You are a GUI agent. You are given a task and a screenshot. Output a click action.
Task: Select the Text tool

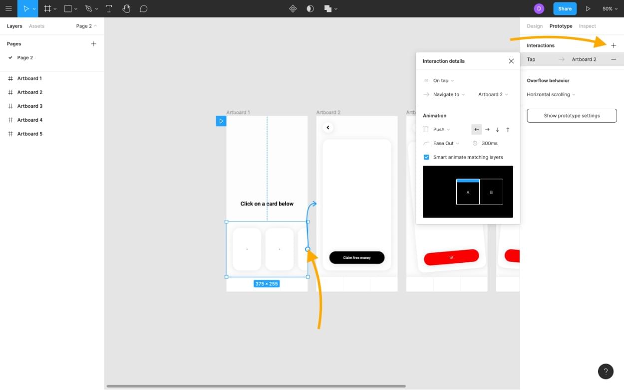pyautogui.click(x=109, y=8)
